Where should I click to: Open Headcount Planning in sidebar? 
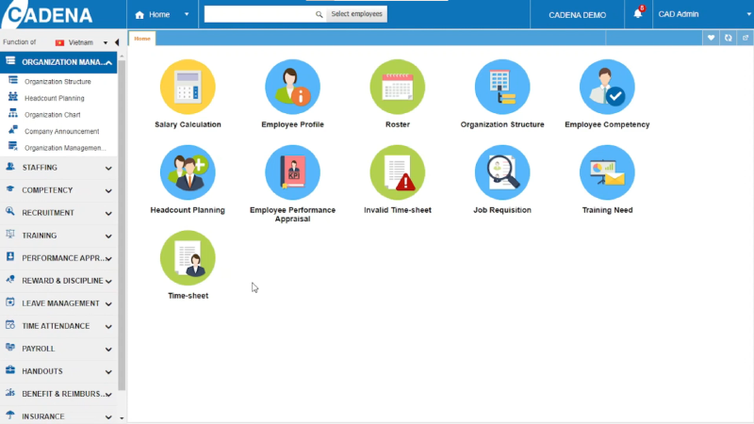pos(55,98)
